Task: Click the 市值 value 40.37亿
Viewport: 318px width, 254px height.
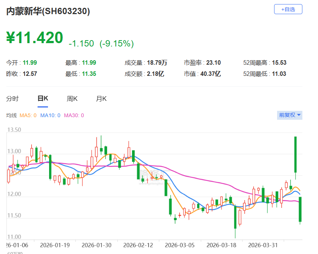Action: pyautogui.click(x=211, y=74)
